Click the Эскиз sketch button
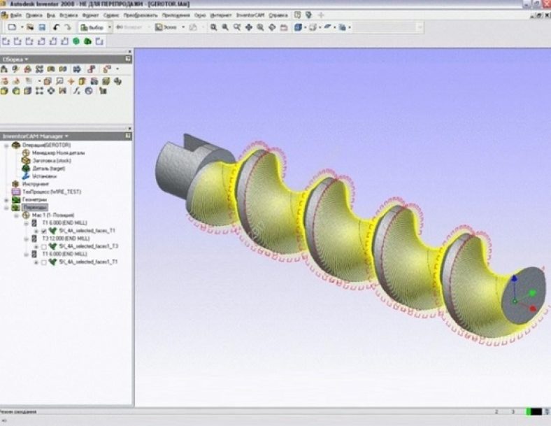The height and width of the screenshot is (426, 551). pyautogui.click(x=167, y=27)
